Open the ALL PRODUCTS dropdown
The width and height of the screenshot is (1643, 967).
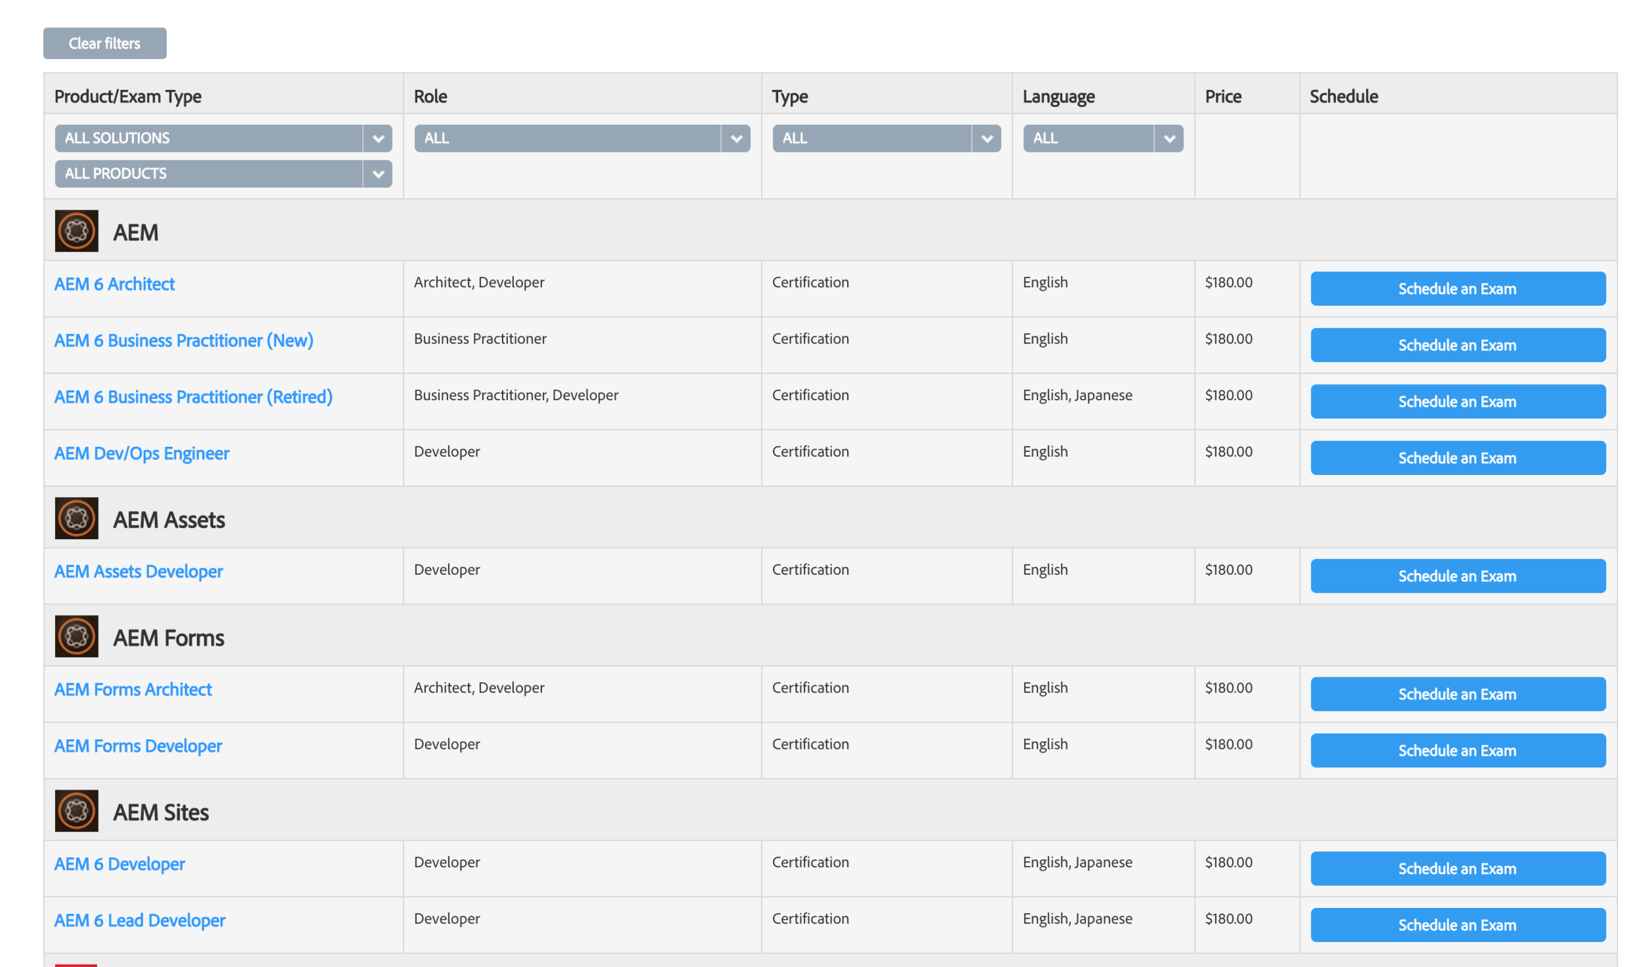coord(223,173)
